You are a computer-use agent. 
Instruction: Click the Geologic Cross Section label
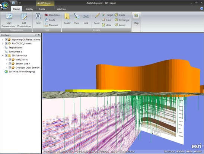click(28, 67)
